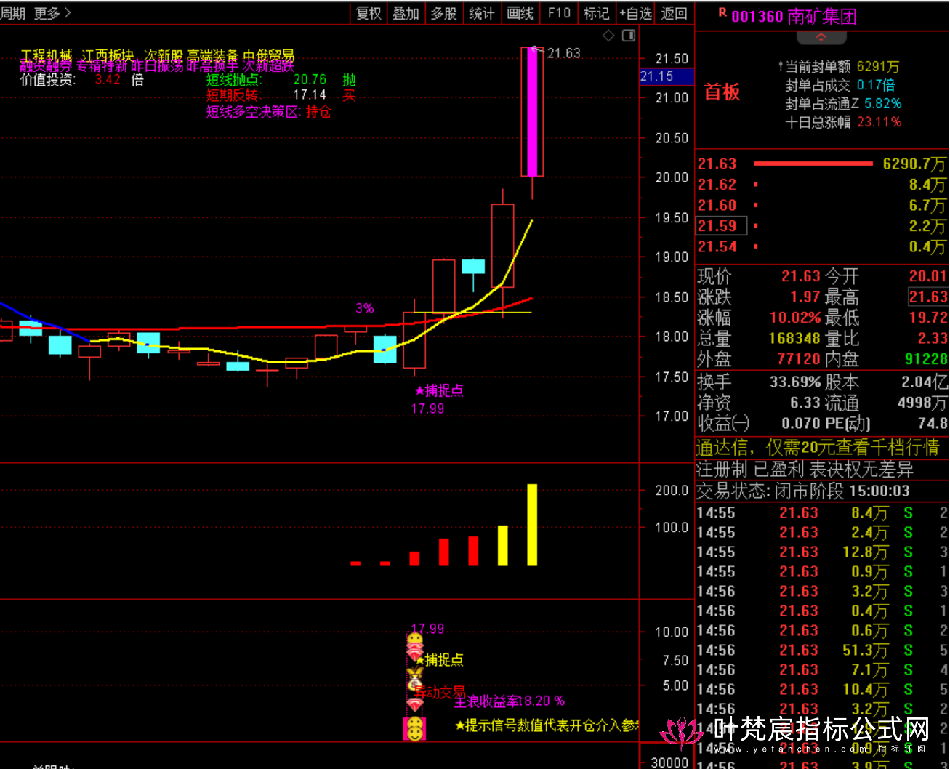Click the smiley icon on the pink square
This screenshot has height=769, width=950.
tap(414, 728)
